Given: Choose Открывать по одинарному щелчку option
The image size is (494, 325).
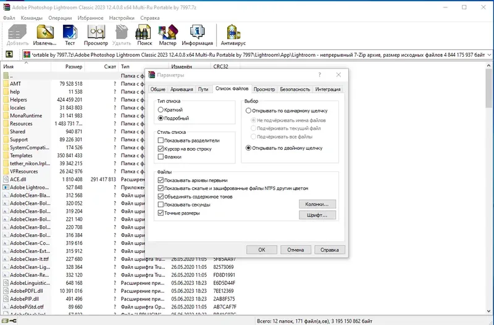Looking at the screenshot, I should (x=249, y=111).
